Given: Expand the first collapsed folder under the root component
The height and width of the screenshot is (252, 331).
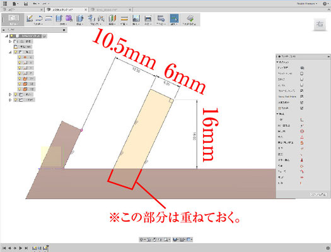Looking at the screenshot, I should (x=10, y=42).
